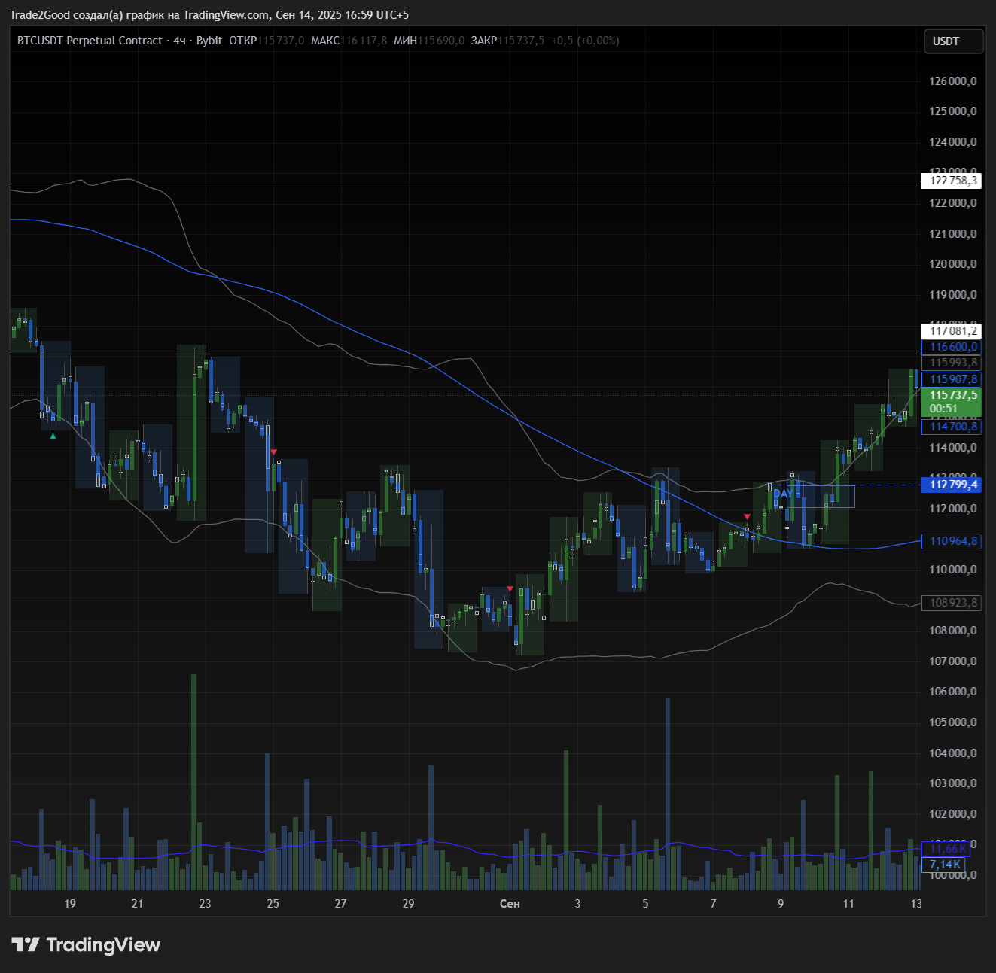
Task: Click the teal up-triangle signal marker
Action: pyautogui.click(x=53, y=436)
